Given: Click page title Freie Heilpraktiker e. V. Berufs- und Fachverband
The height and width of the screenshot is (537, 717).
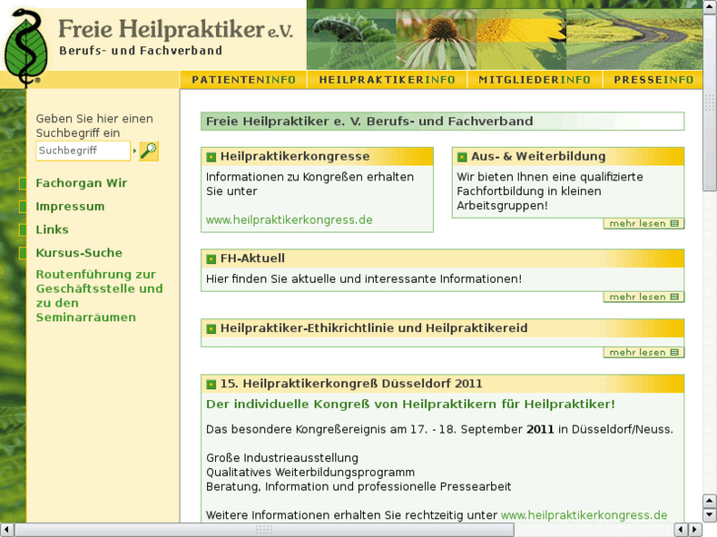Looking at the screenshot, I should tap(370, 121).
